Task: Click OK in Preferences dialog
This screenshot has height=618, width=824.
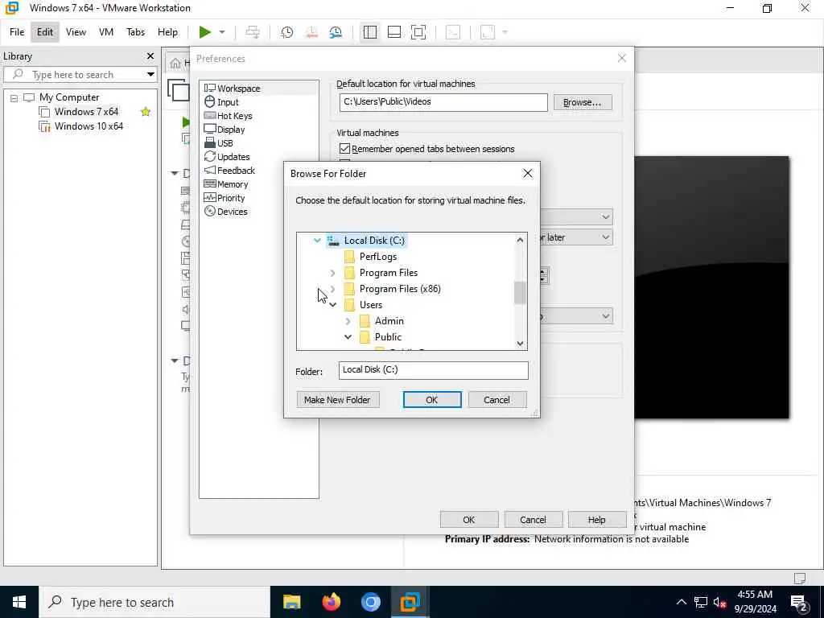Action: click(x=469, y=519)
